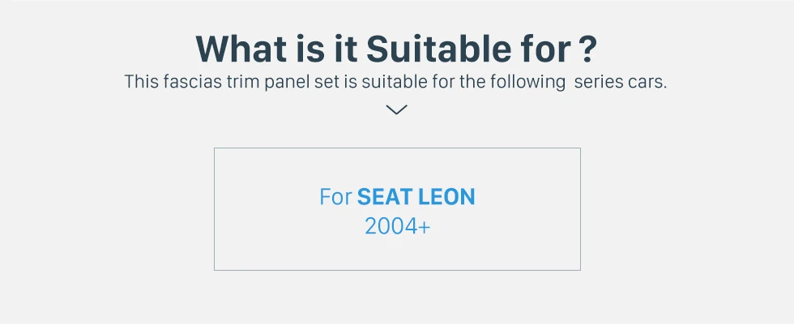This screenshot has height=326, width=794.
Task: Click the question mark in the heading
Action: pos(589,49)
